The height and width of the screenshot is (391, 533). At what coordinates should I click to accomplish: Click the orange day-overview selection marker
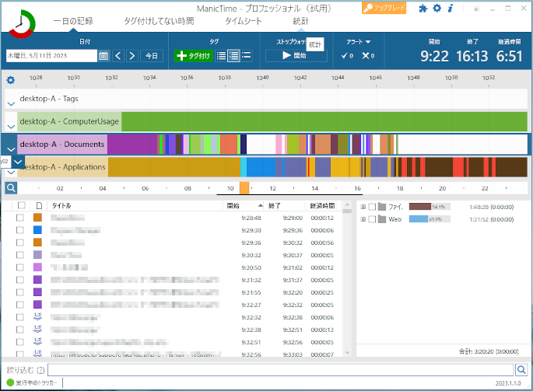tap(244, 188)
